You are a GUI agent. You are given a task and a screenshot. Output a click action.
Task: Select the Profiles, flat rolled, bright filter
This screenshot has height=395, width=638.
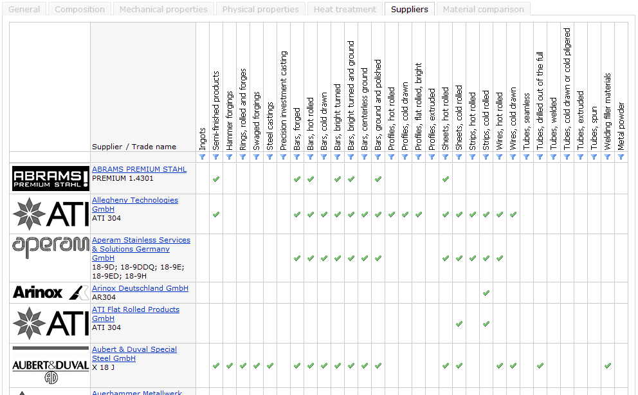tap(418, 157)
